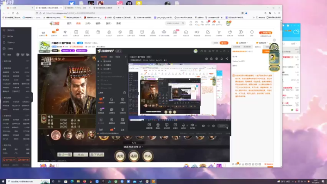Screen dimensions: 327x184
Task: Open the 视频 dropdown in the Douyu navigation
Action: tap(98, 23)
